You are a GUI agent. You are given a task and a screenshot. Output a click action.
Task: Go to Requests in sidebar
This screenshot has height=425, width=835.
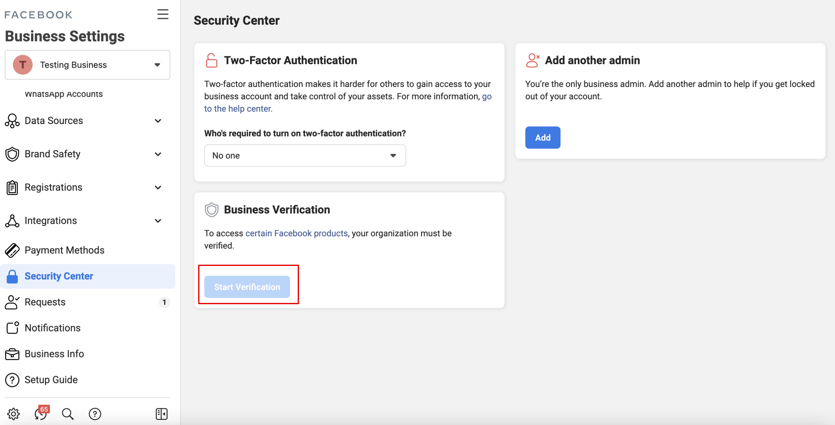(45, 302)
